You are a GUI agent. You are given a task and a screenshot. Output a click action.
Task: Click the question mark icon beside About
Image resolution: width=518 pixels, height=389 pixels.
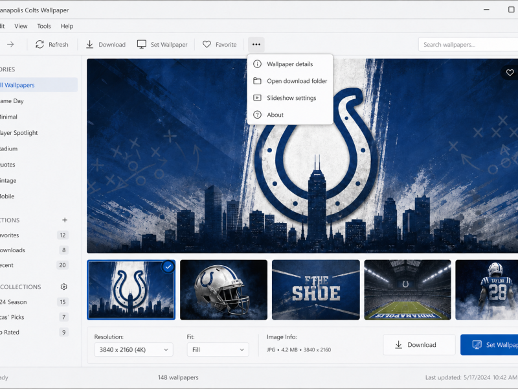(257, 115)
